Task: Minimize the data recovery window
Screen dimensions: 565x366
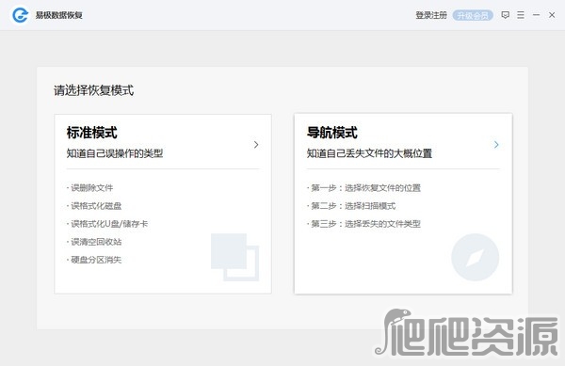Action: tap(536, 15)
